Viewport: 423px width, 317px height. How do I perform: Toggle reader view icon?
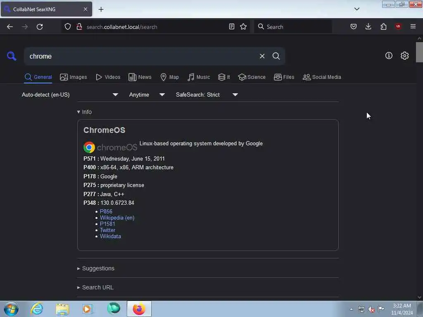[231, 26]
